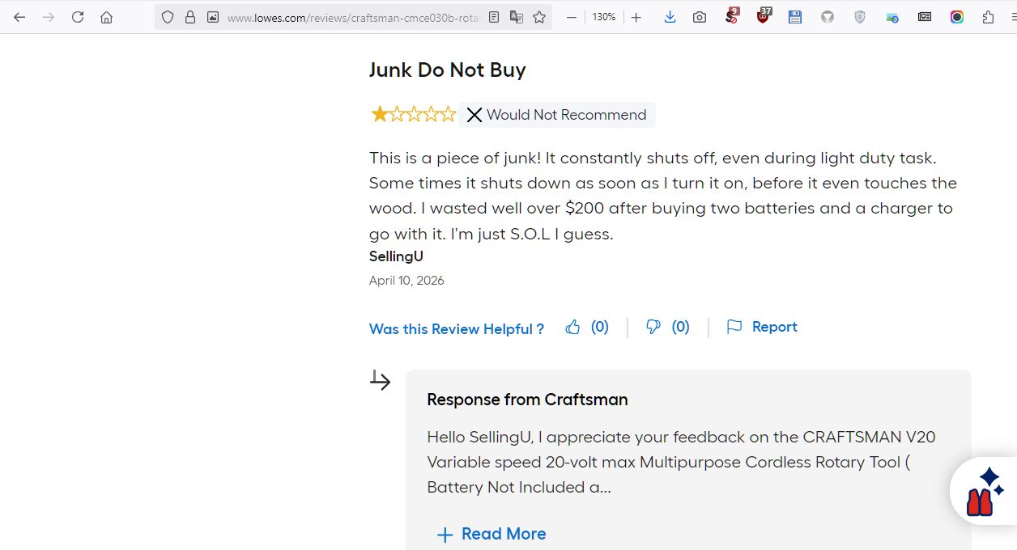Open the extensions puzzle piece menu

tap(988, 17)
